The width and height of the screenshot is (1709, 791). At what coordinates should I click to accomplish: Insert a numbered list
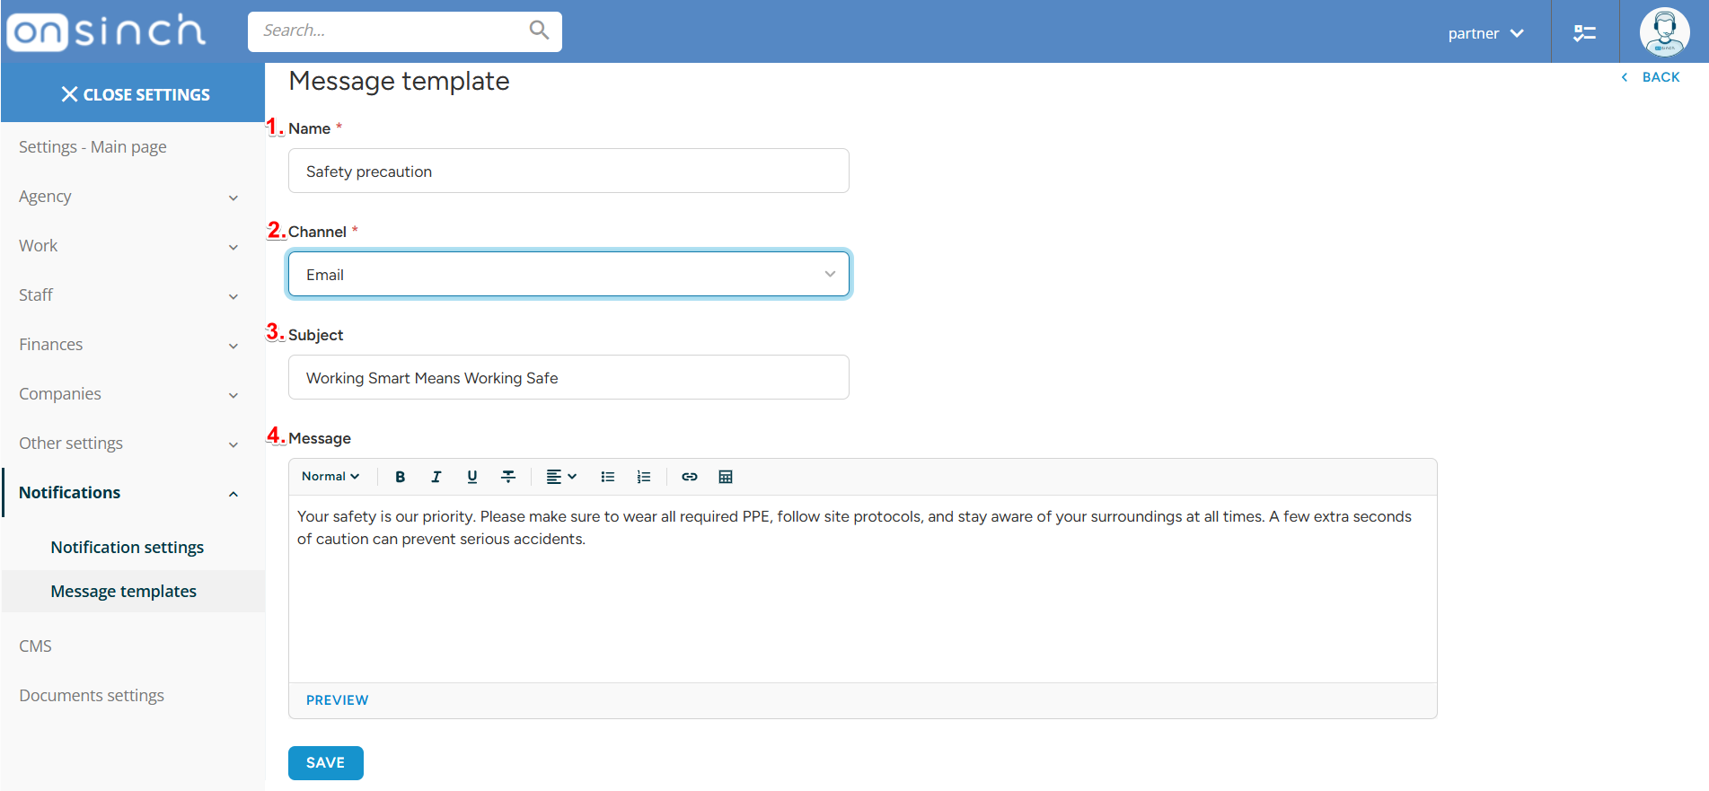click(x=644, y=477)
